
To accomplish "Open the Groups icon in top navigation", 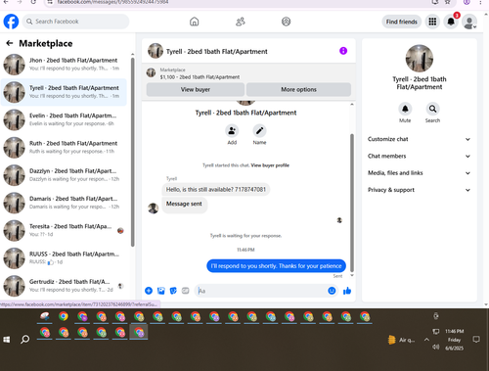I will point(286,22).
